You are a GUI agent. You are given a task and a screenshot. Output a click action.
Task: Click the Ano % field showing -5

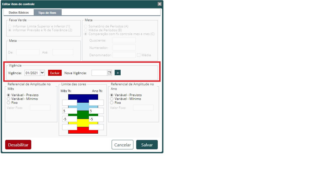click(x=96, y=119)
